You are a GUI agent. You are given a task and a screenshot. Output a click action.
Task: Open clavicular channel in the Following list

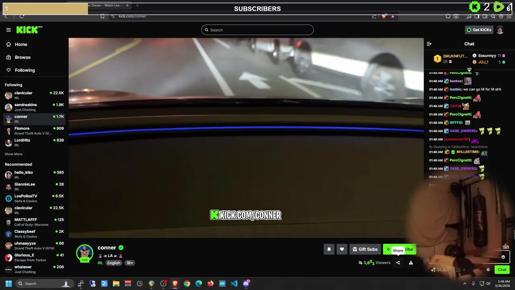point(34,95)
